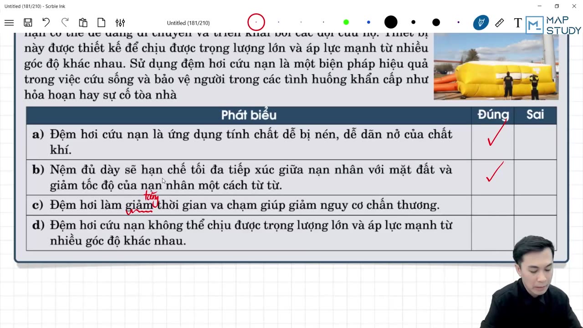Image resolution: width=583 pixels, height=328 pixels.
Task: Click the rescue air cushion photo
Action: [x=496, y=67]
